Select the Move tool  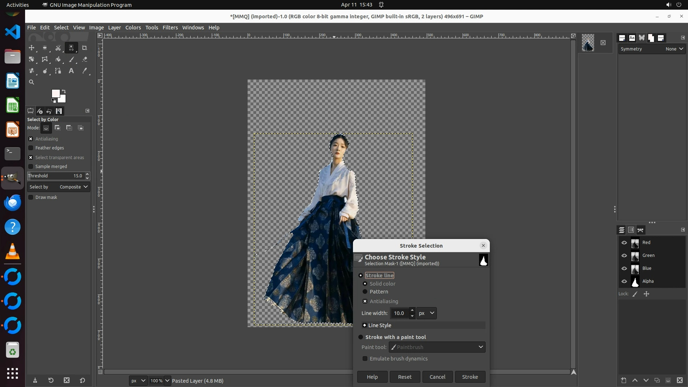pyautogui.click(x=32, y=48)
